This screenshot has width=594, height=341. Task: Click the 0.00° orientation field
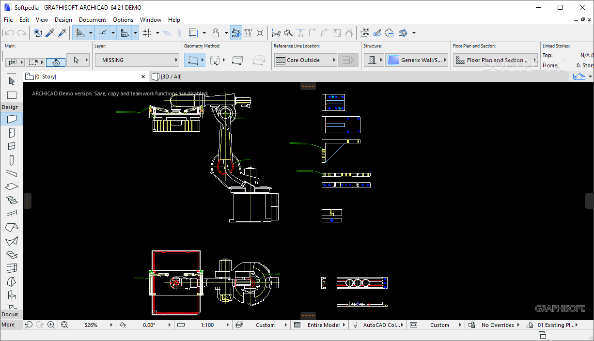pos(149,325)
